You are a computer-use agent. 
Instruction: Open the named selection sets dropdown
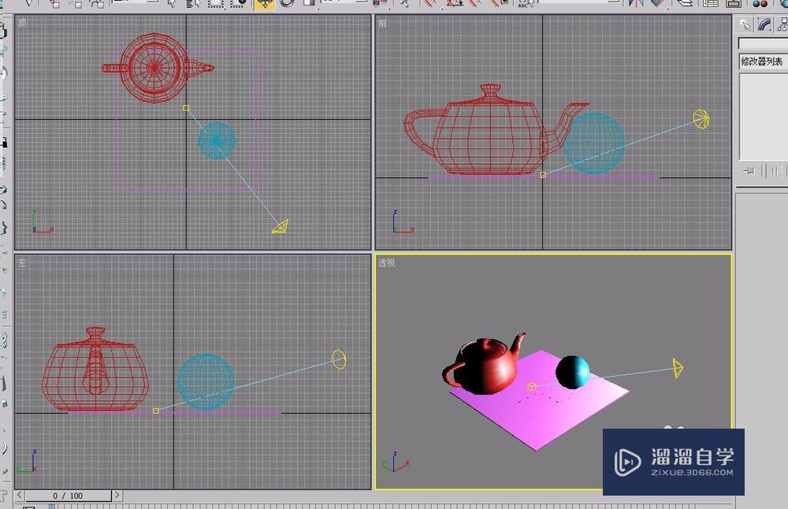(x=579, y=2)
